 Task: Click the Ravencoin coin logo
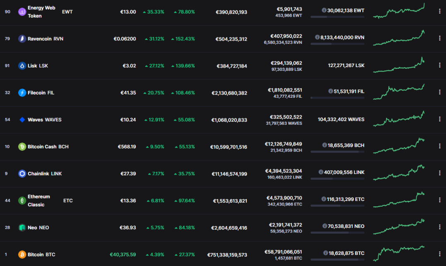22,39
